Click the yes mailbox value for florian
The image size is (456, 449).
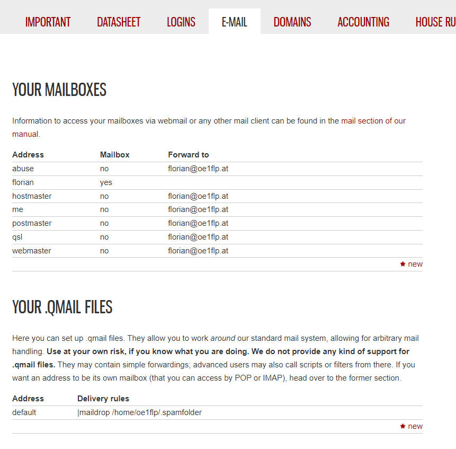(106, 182)
